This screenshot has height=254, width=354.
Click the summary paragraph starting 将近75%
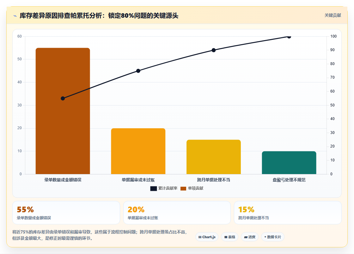[100, 235]
